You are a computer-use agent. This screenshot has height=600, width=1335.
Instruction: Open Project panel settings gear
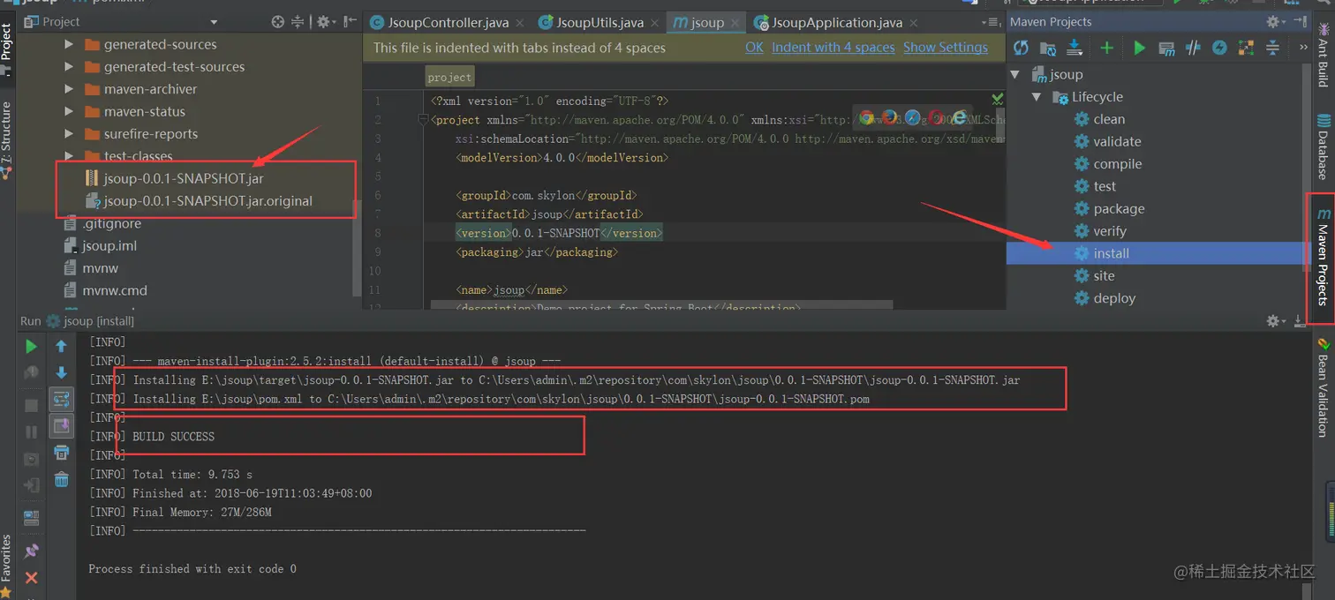tap(325, 21)
